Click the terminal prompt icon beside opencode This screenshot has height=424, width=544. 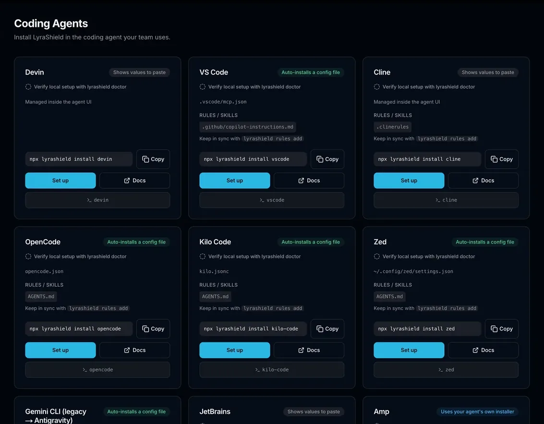point(85,370)
